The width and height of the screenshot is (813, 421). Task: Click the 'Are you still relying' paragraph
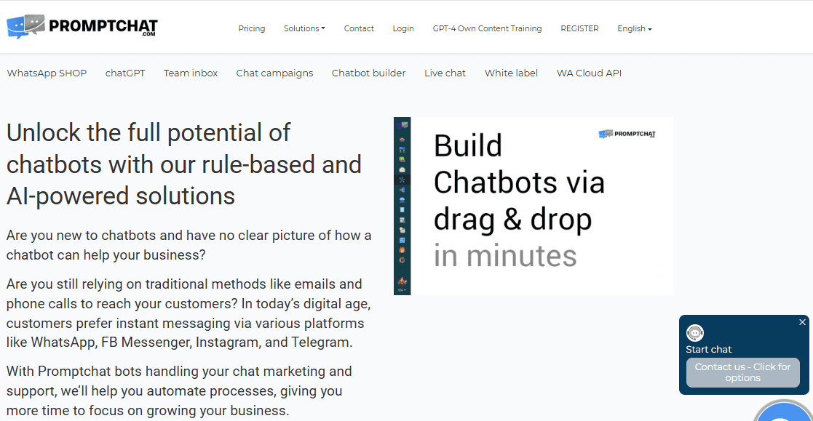[189, 313]
